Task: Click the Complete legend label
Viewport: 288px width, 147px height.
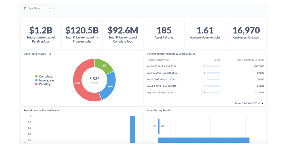Action: [46, 76]
